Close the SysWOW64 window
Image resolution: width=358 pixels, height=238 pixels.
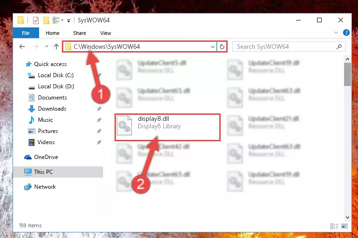click(x=341, y=20)
